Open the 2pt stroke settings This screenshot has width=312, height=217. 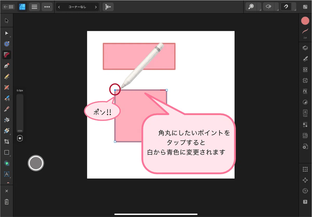tap(305, 33)
